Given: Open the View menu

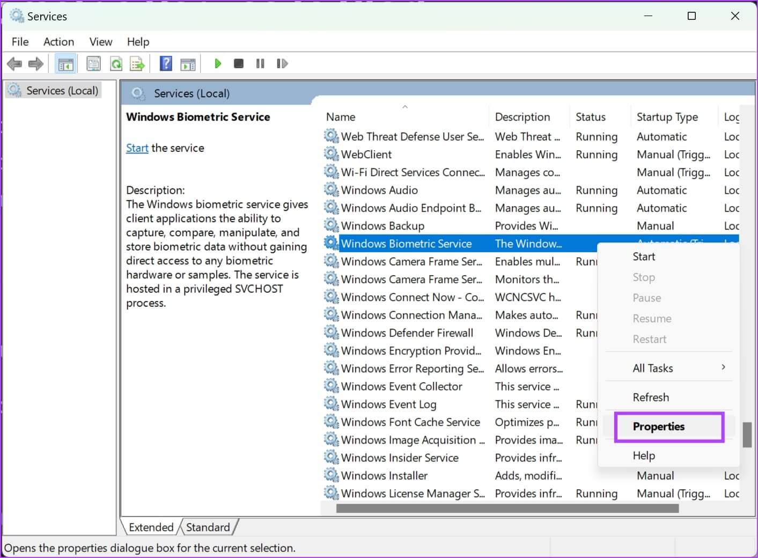Looking at the screenshot, I should (101, 41).
